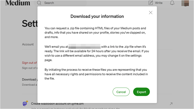
Task: Confirm with the Export button
Action: (x=142, y=92)
